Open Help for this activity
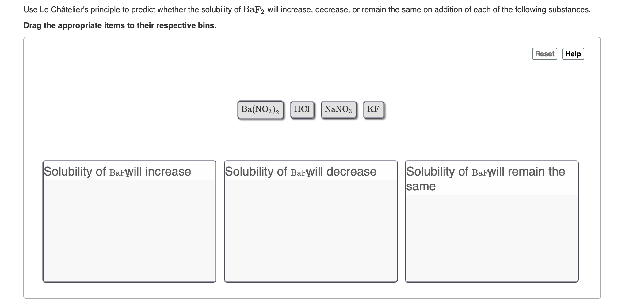Screen dimensions: 618x304 click(x=573, y=54)
